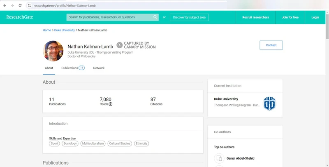Screen dimensions: 329x167
Task: Click the Login button
Action: [315, 17]
